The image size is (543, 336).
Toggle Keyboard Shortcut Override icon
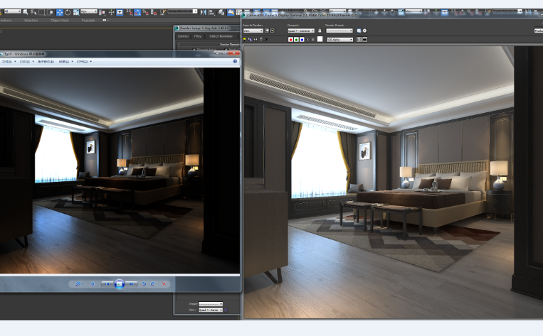(x=120, y=13)
